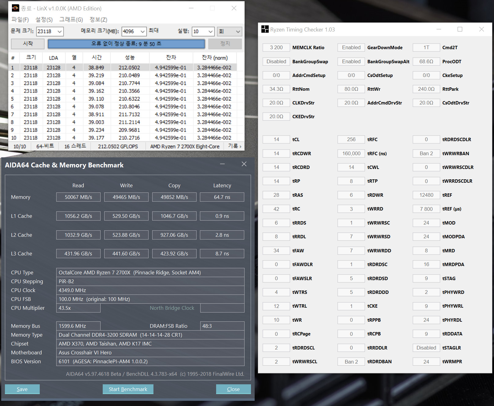Image resolution: width=494 pixels, height=406 pixels.
Task: Click the tRDRDBAN value field
Action: pos(351,362)
